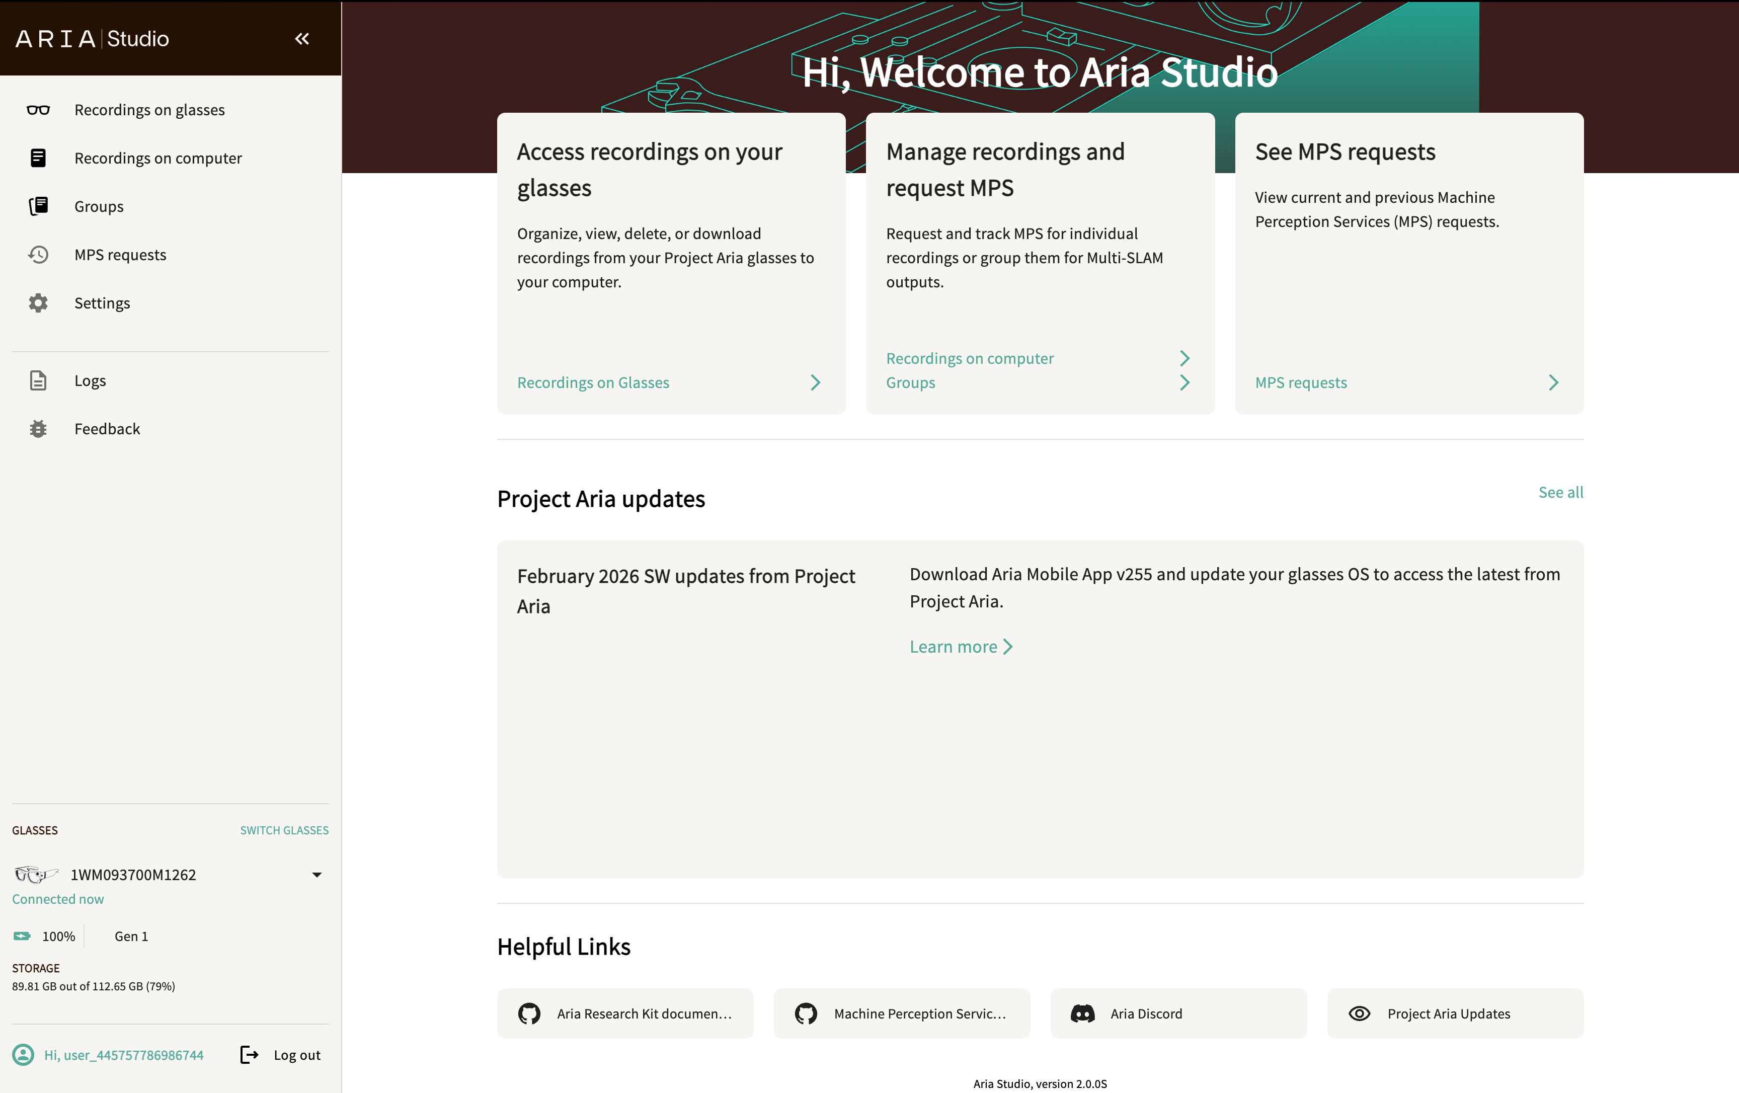Click the Log out text button
The height and width of the screenshot is (1093, 1739).
(x=297, y=1055)
